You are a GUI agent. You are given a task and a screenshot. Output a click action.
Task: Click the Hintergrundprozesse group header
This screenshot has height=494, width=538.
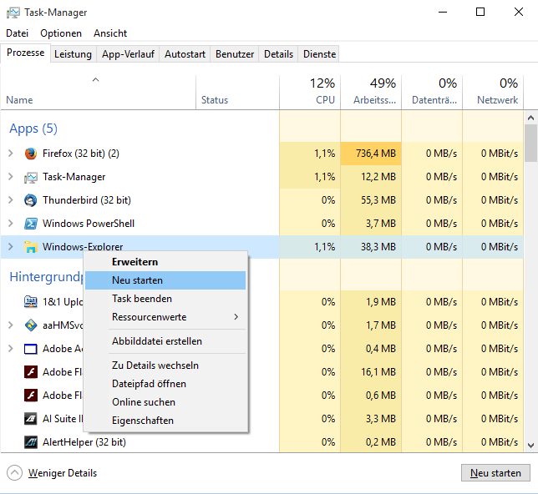pos(46,277)
